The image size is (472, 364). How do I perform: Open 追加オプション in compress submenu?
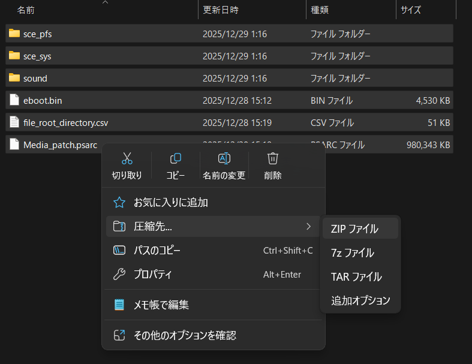point(360,300)
